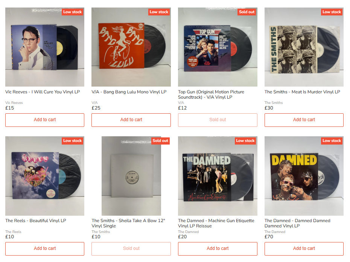Add Meat Is Murder LP to cart
350x262 pixels.
tap(304, 120)
